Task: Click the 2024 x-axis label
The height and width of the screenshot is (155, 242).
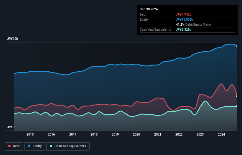Action: pos(221,134)
